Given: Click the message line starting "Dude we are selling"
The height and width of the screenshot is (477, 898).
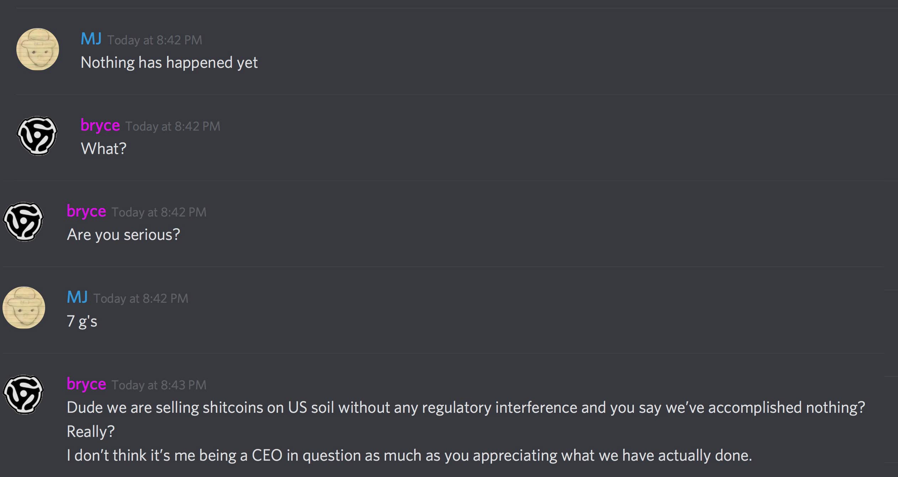Looking at the screenshot, I should (466, 408).
